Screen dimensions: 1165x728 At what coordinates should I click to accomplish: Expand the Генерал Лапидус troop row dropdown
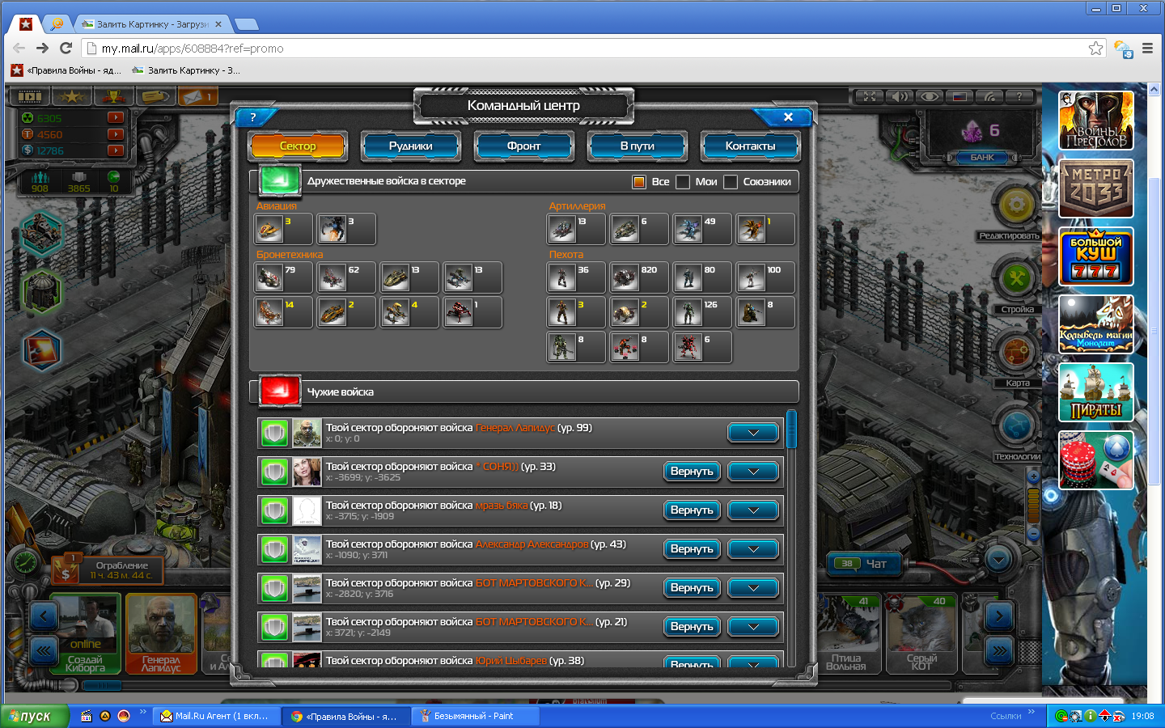pyautogui.click(x=753, y=433)
